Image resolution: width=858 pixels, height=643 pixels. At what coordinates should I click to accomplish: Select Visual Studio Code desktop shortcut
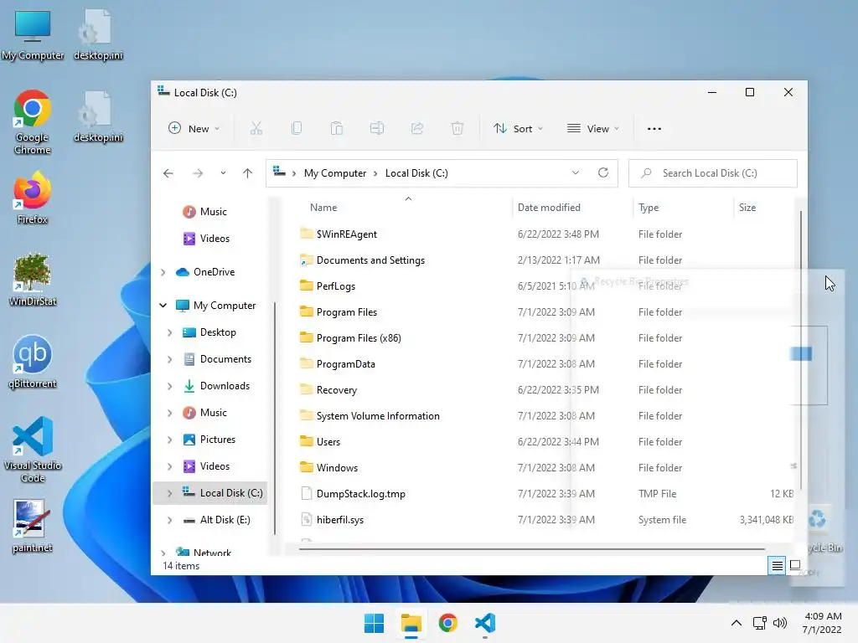(33, 450)
